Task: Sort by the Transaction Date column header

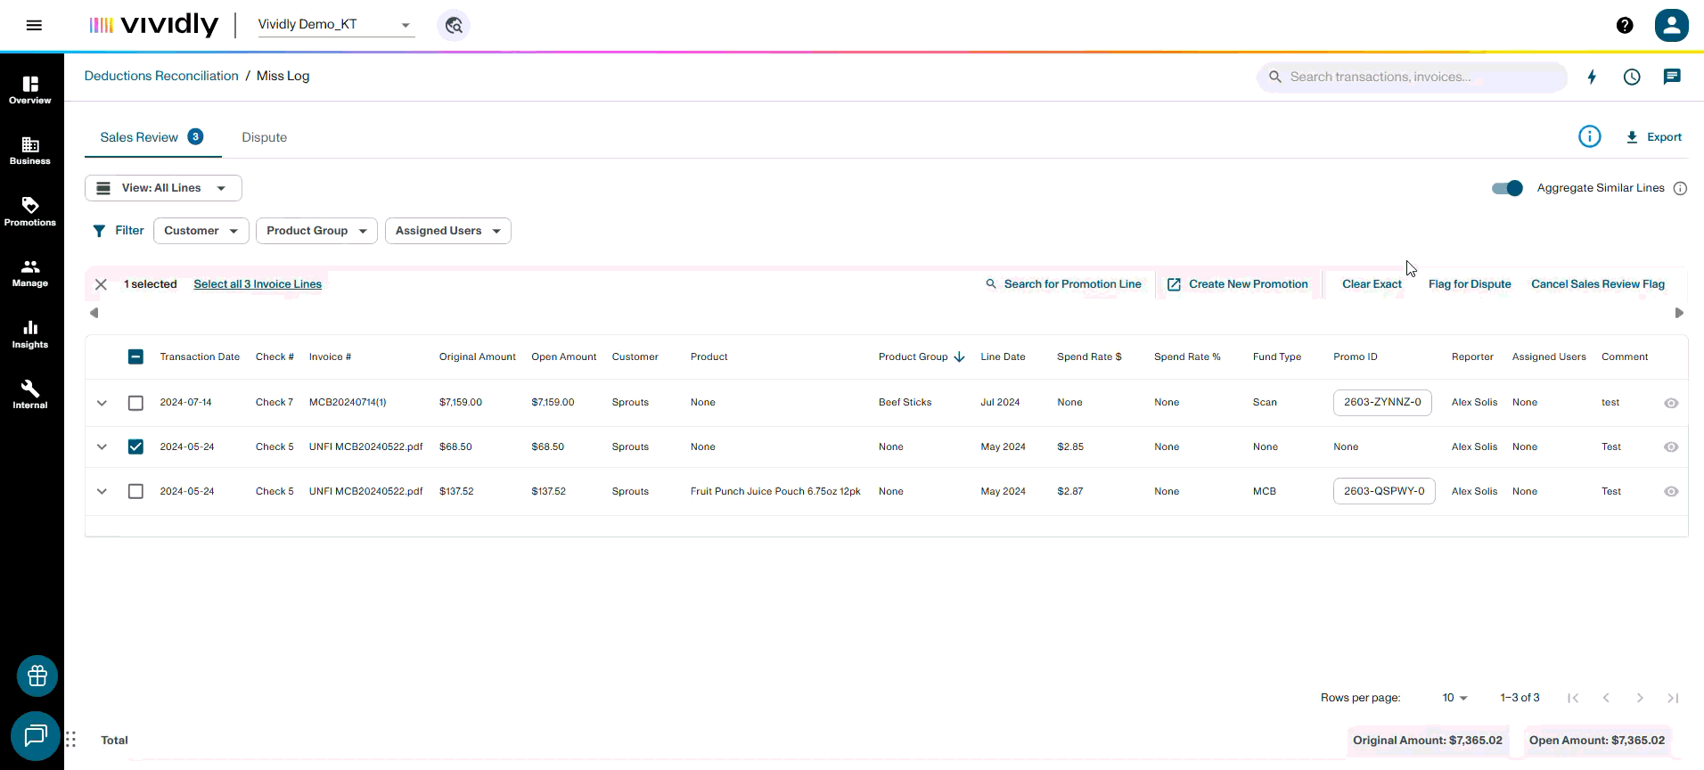Action: pos(200,356)
